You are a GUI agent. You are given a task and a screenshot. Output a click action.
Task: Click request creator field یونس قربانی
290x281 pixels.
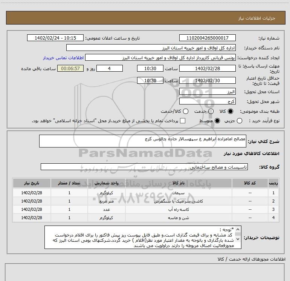pos(160,58)
